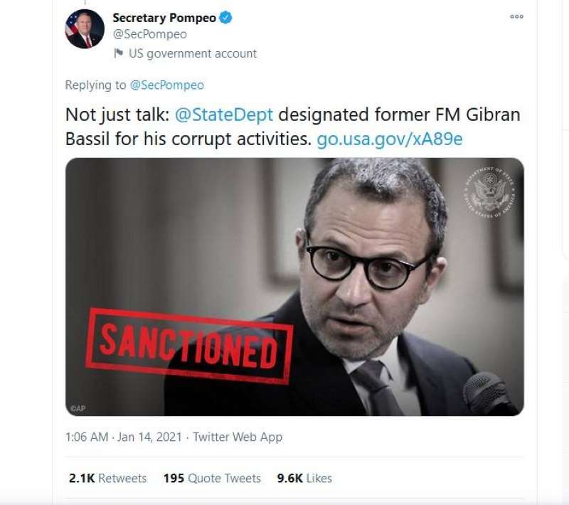Viewport: 569px width, 505px height.
Task: Click the Twitter Web App source label
Action: pos(238,437)
